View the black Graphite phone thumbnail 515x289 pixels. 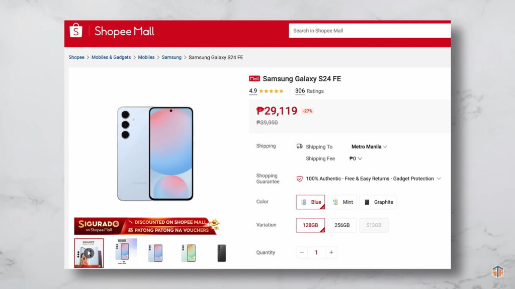click(222, 253)
